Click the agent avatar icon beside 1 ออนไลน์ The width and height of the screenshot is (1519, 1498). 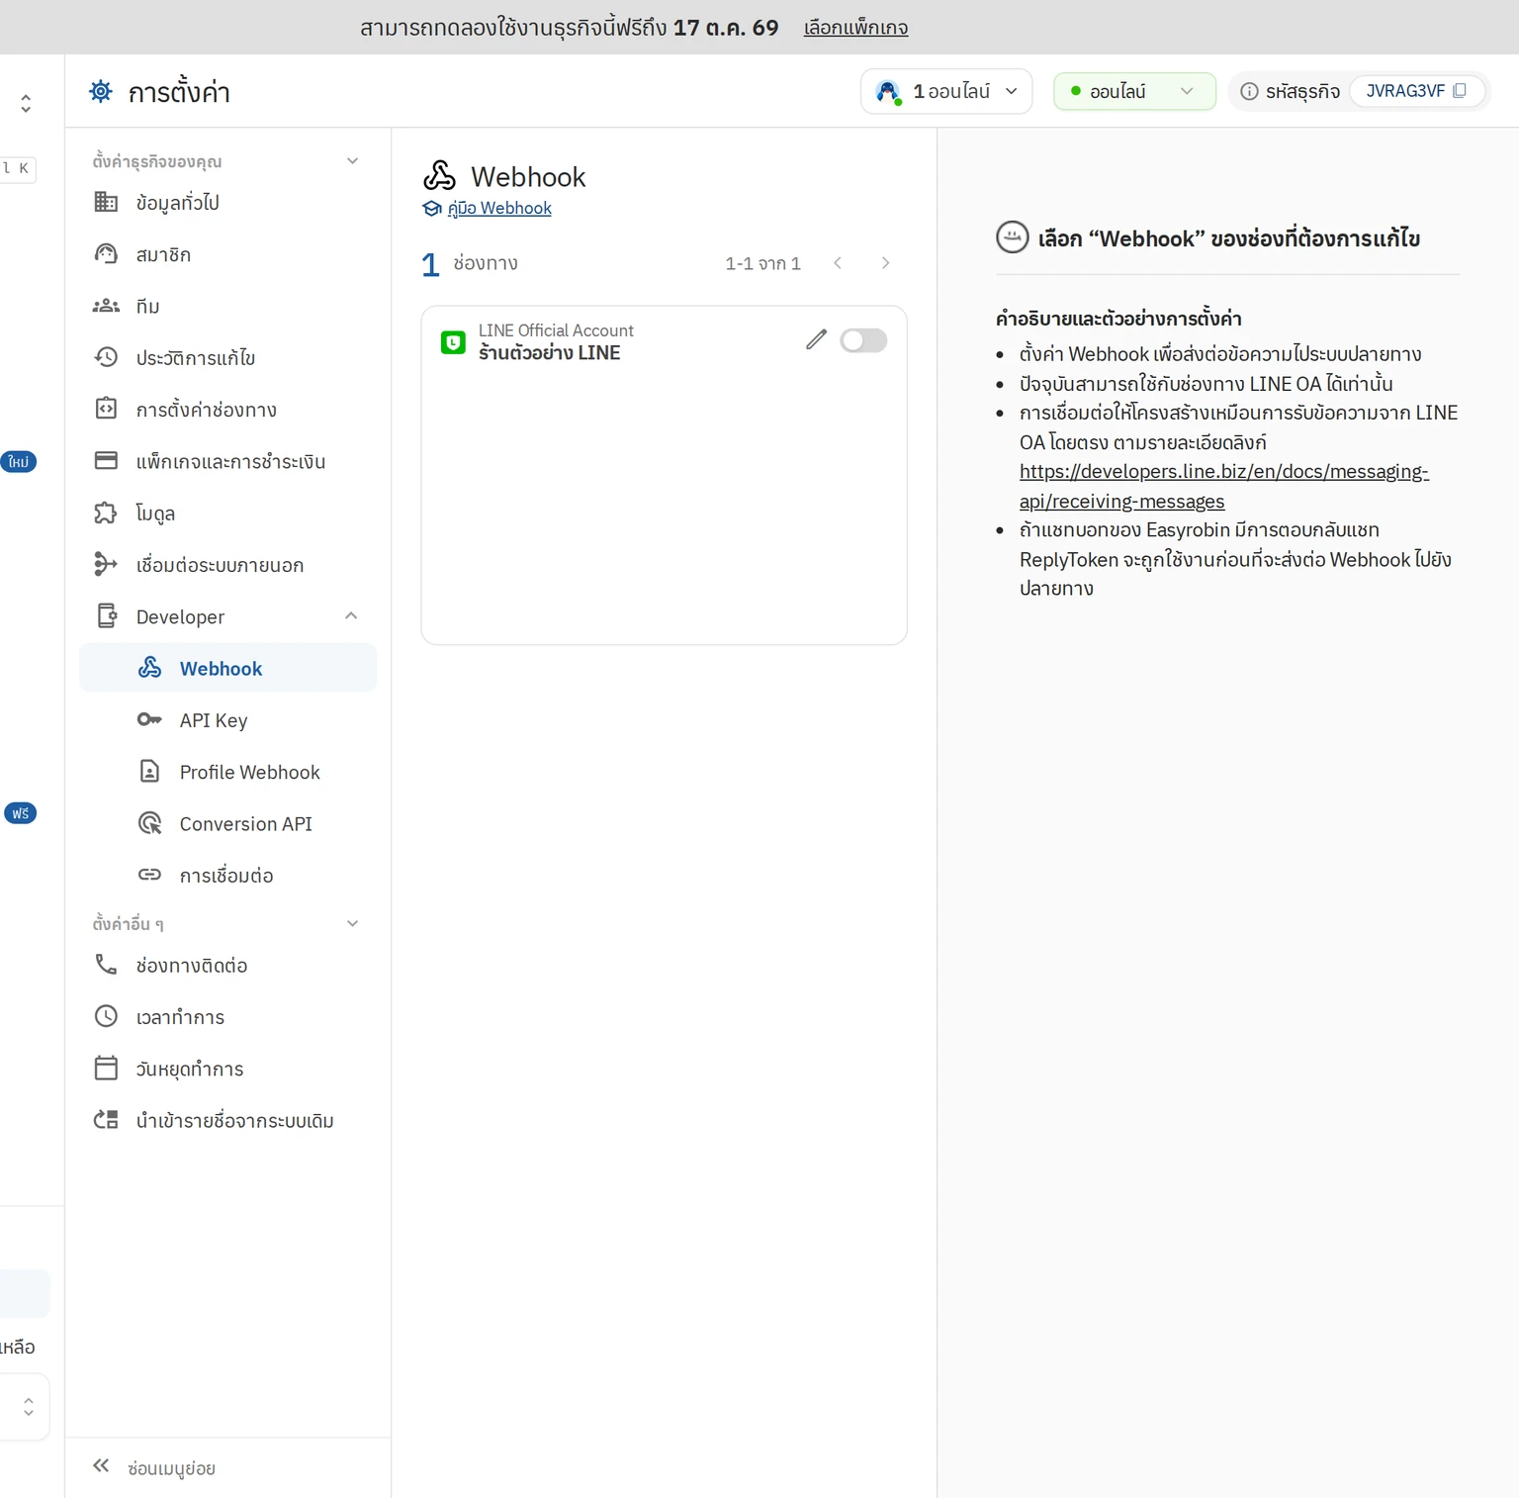889,92
